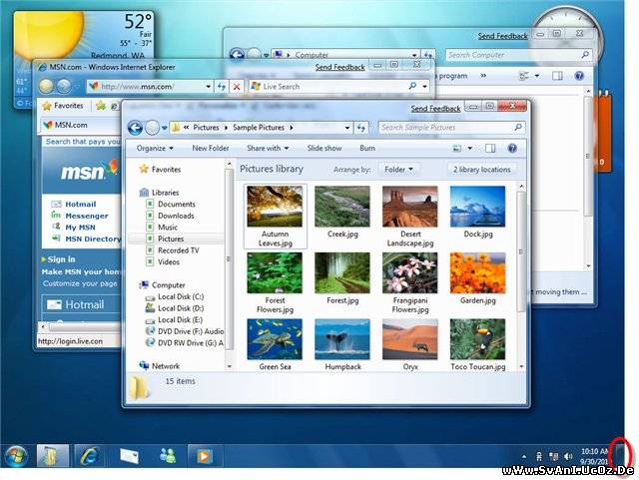The width and height of the screenshot is (639, 480).
Task: Open the Arrange by Folder dropdown
Action: 398,170
